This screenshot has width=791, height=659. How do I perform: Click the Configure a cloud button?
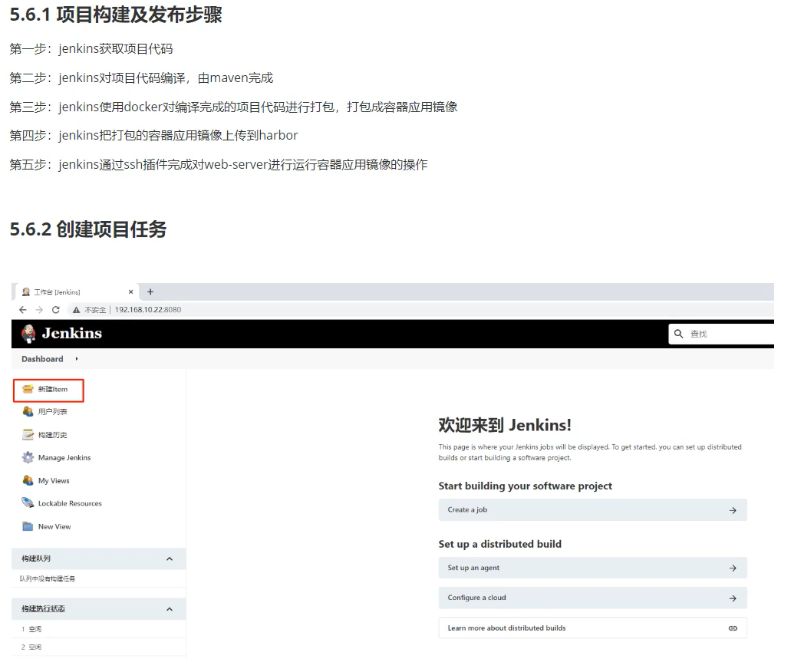coord(593,598)
